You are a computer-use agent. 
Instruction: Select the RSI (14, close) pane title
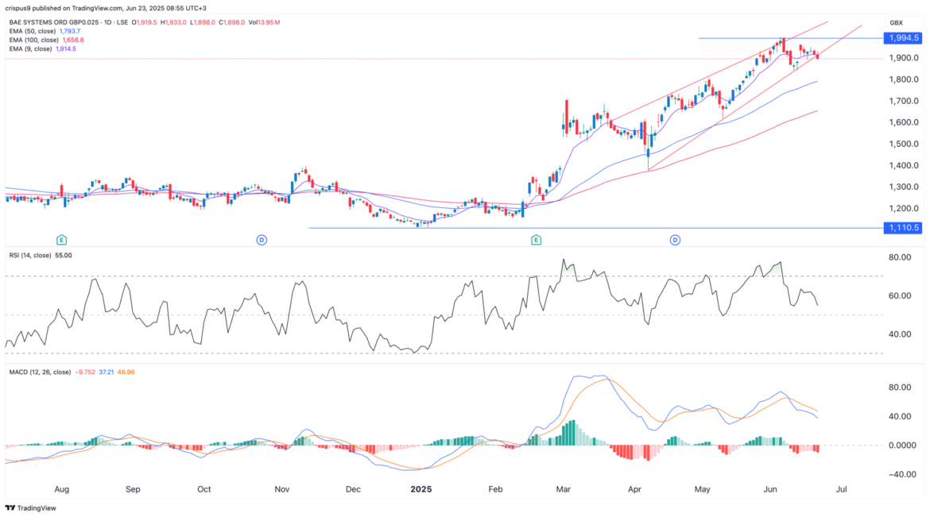[30, 256]
